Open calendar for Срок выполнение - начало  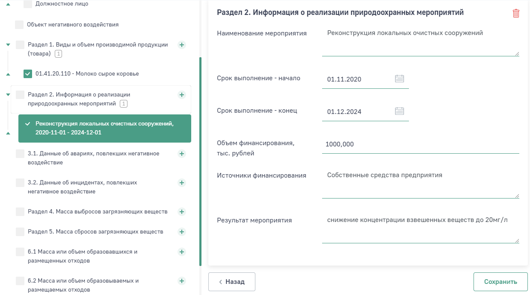tap(400, 79)
